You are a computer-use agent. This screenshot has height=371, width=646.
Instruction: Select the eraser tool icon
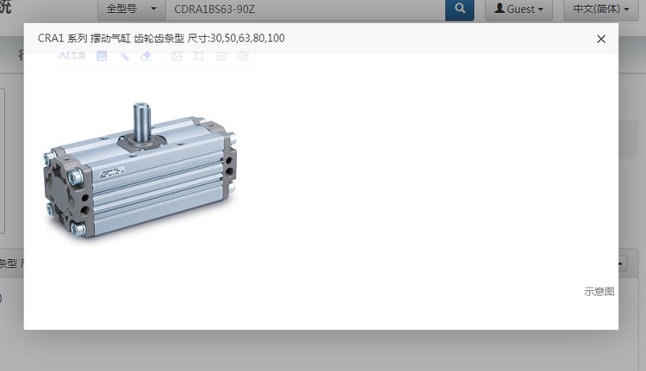coord(146,56)
